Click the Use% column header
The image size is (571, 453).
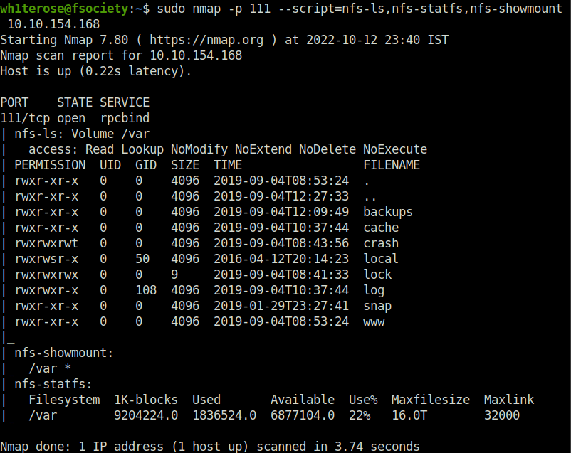363,400
